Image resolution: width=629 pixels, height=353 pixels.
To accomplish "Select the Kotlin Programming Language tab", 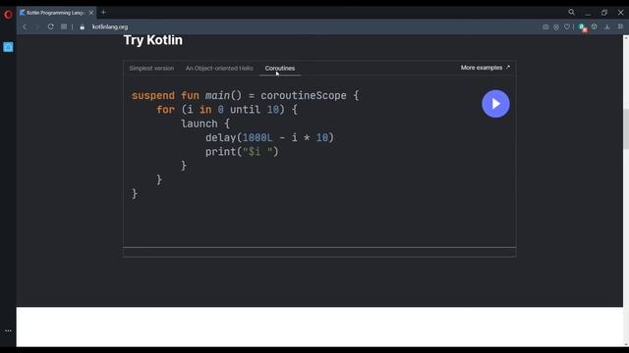I will click(x=56, y=13).
